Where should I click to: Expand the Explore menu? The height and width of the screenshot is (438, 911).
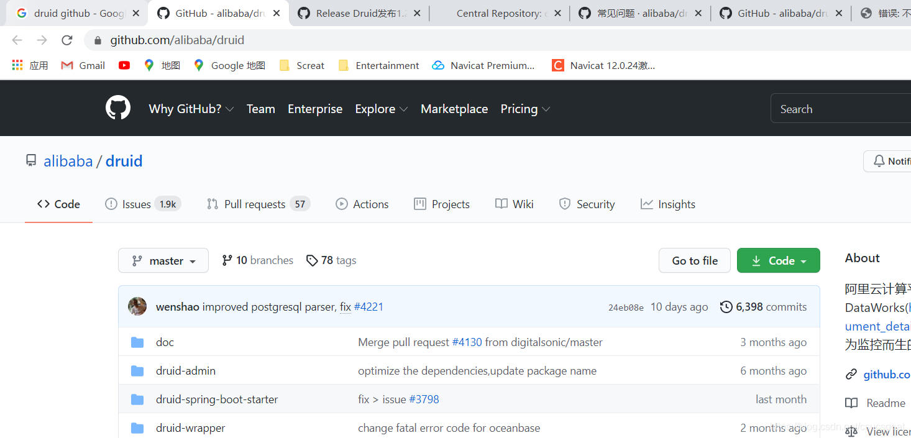382,109
